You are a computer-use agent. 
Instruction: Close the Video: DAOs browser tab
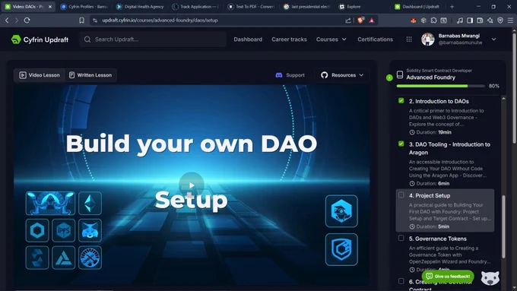click(x=50, y=7)
